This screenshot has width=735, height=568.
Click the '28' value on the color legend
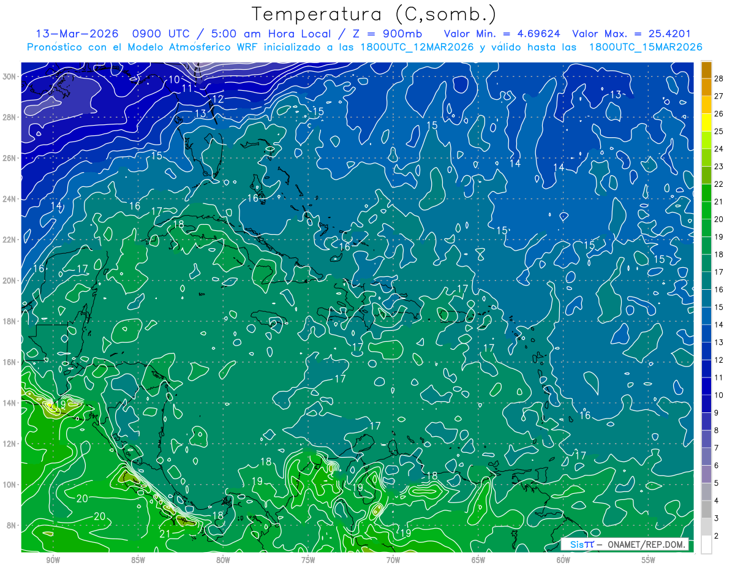pyautogui.click(x=719, y=78)
